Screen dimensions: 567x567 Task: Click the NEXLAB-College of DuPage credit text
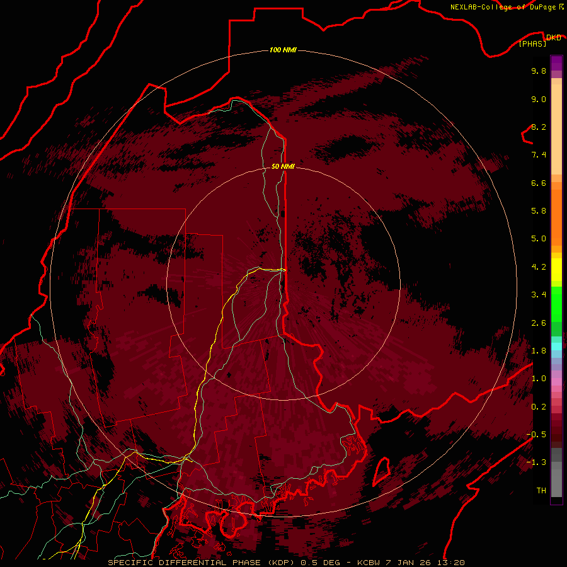click(x=507, y=7)
